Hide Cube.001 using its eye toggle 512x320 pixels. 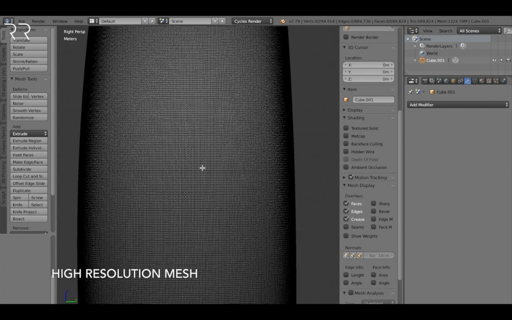tap(494, 60)
